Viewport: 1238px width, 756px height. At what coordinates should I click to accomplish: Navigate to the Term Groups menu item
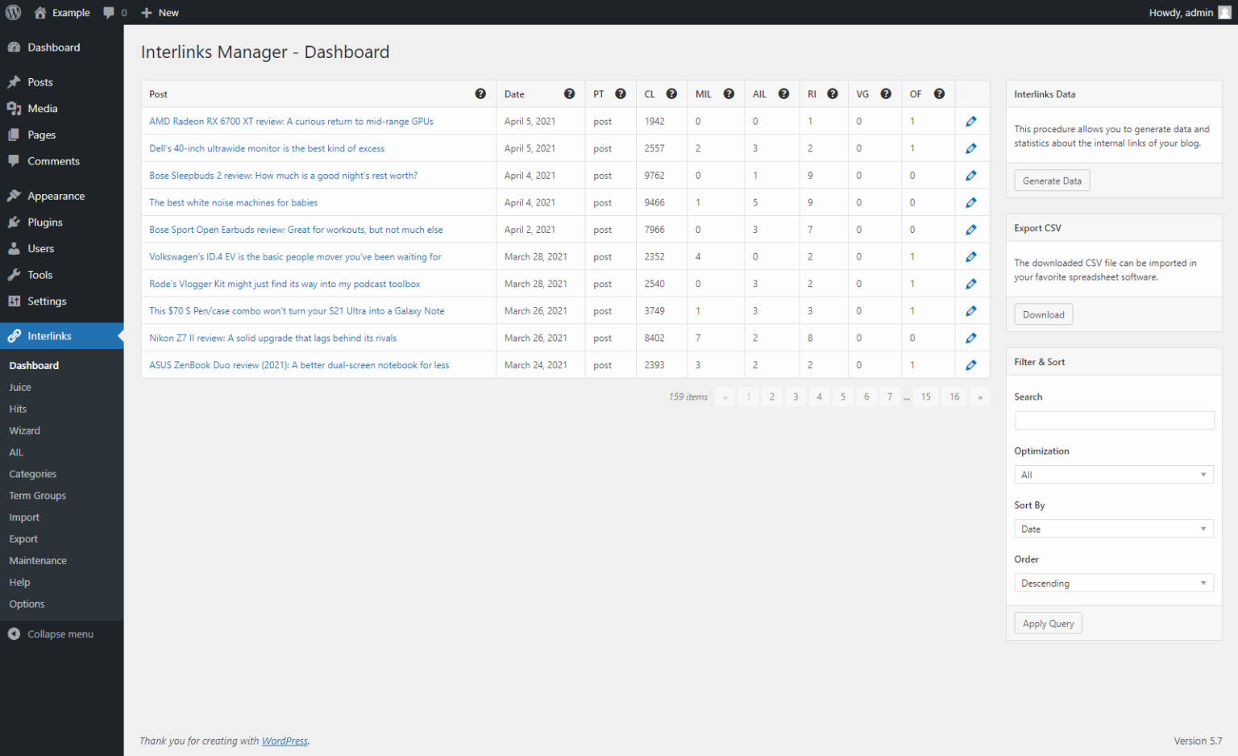37,495
